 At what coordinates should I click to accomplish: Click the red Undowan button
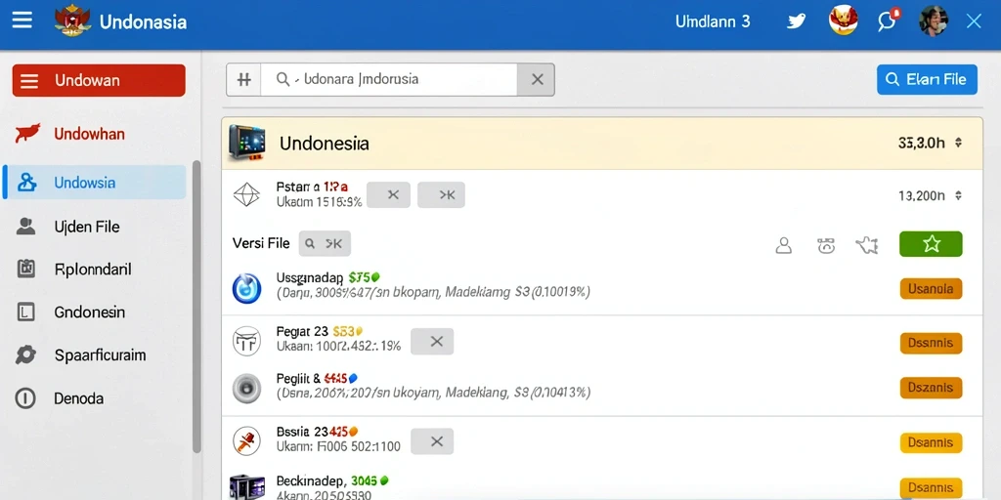click(x=99, y=80)
